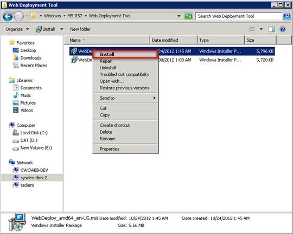Sort by the Type column header
The height and width of the screenshot is (234, 293).
click(x=221, y=40)
